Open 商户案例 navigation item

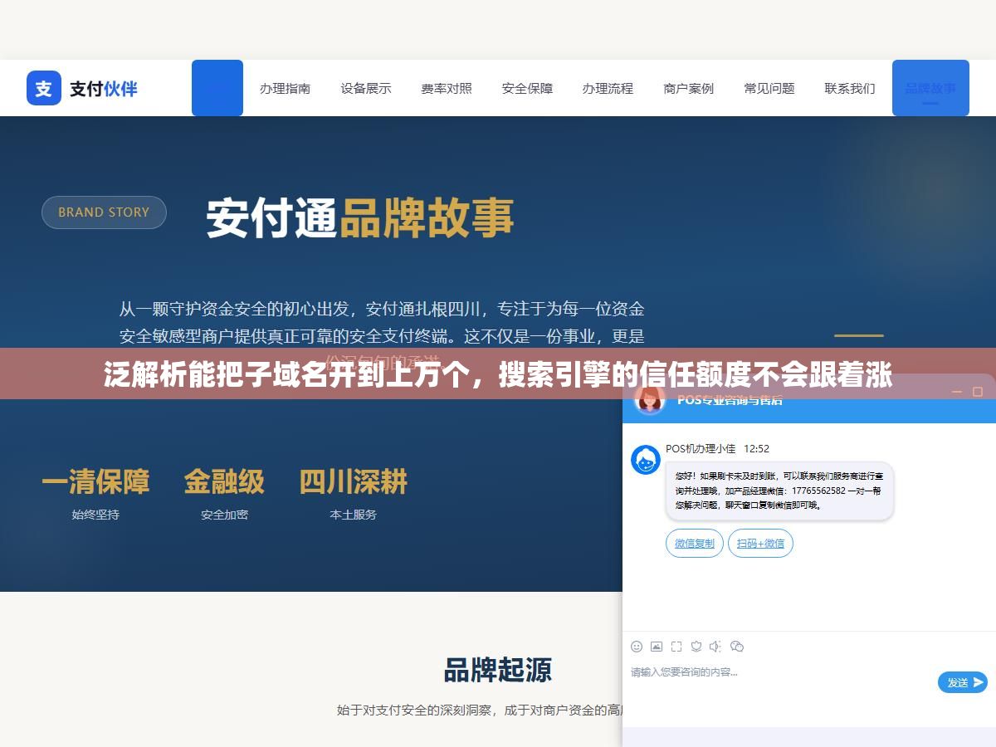688,88
